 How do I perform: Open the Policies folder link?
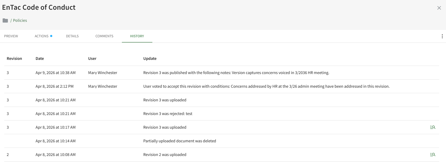click(20, 20)
